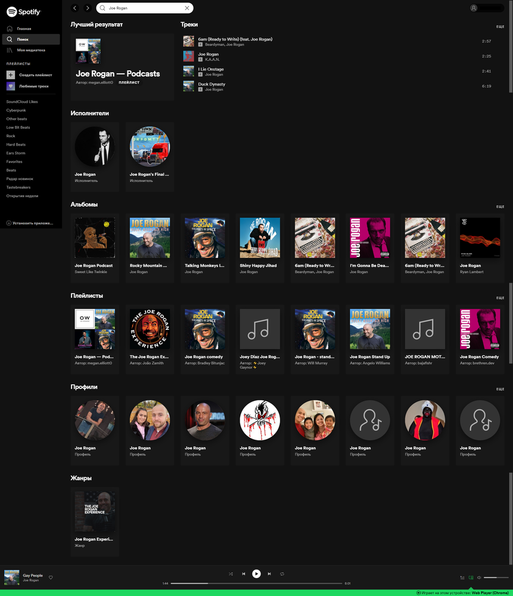Open the Ears Storm playlist in sidebar
The height and width of the screenshot is (596, 513).
[15, 153]
